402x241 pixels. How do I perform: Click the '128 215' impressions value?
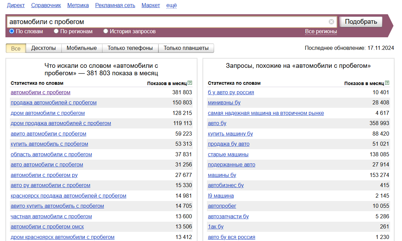(182, 113)
